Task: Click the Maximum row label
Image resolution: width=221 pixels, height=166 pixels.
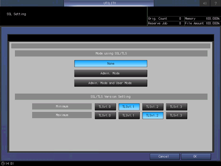Action: (x=62, y=115)
